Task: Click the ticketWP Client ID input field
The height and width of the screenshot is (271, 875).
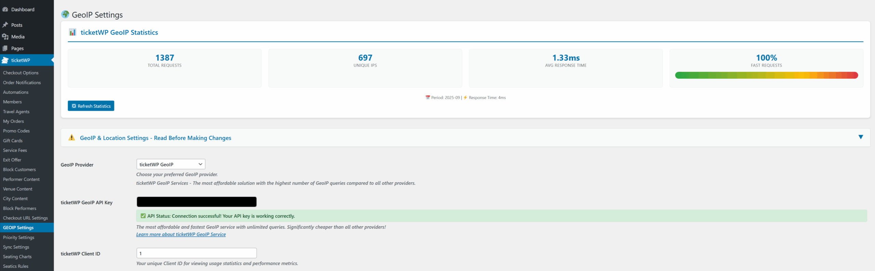Action: tap(197, 253)
